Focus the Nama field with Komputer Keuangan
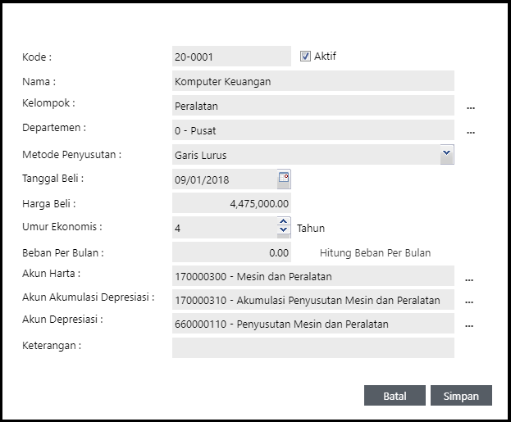This screenshot has height=422, width=511. (x=313, y=81)
